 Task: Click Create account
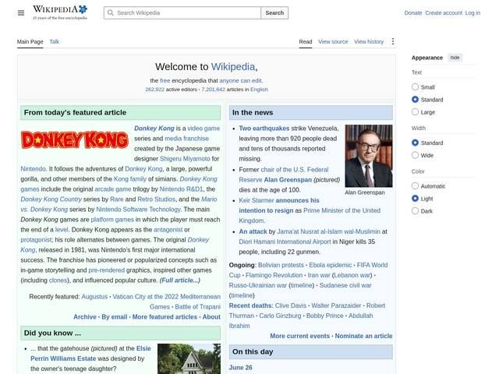(444, 12)
